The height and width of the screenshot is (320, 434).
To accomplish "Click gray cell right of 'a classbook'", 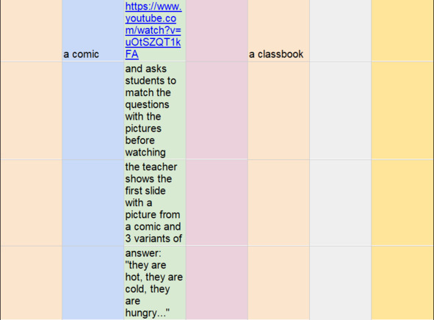I will (340, 30).
